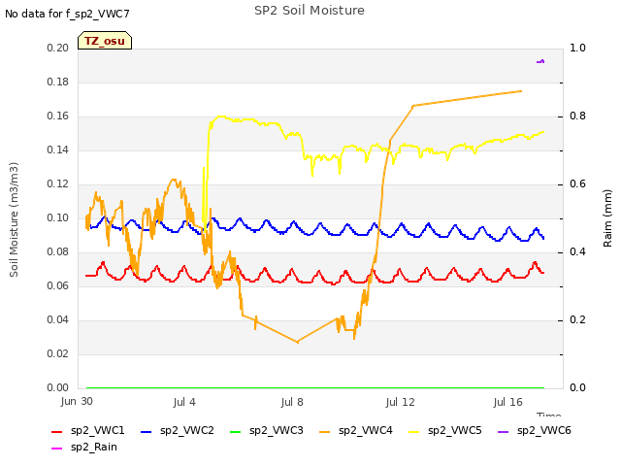
Task: Click the sp2_VWC1 legend label
Action: [97, 430]
